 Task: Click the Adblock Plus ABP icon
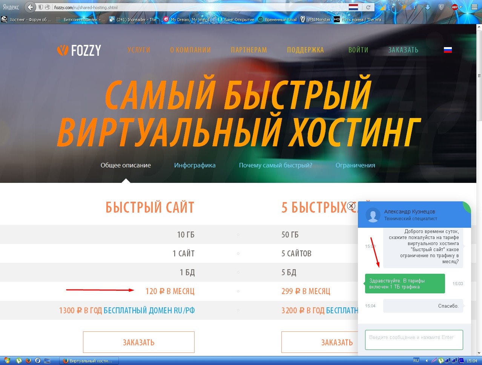point(455,7)
